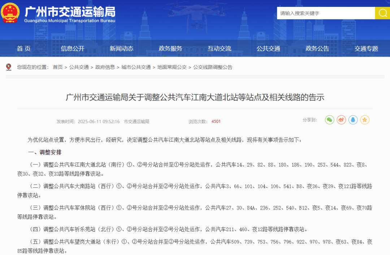
Task: Focus the search keyword input field
Action: coord(326,13)
